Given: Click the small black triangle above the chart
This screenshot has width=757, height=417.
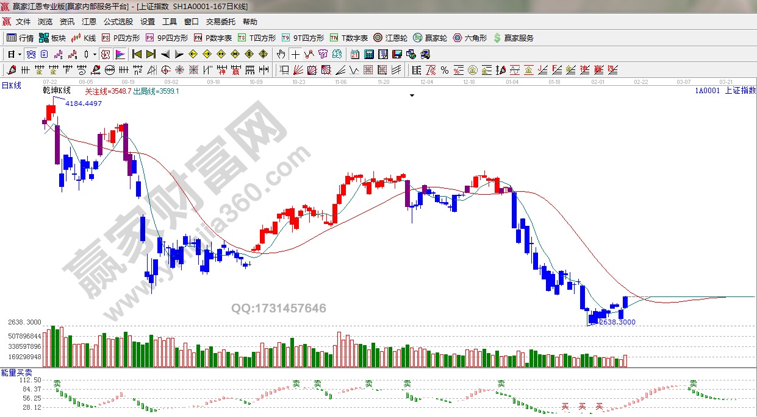Looking at the screenshot, I should 412,96.
